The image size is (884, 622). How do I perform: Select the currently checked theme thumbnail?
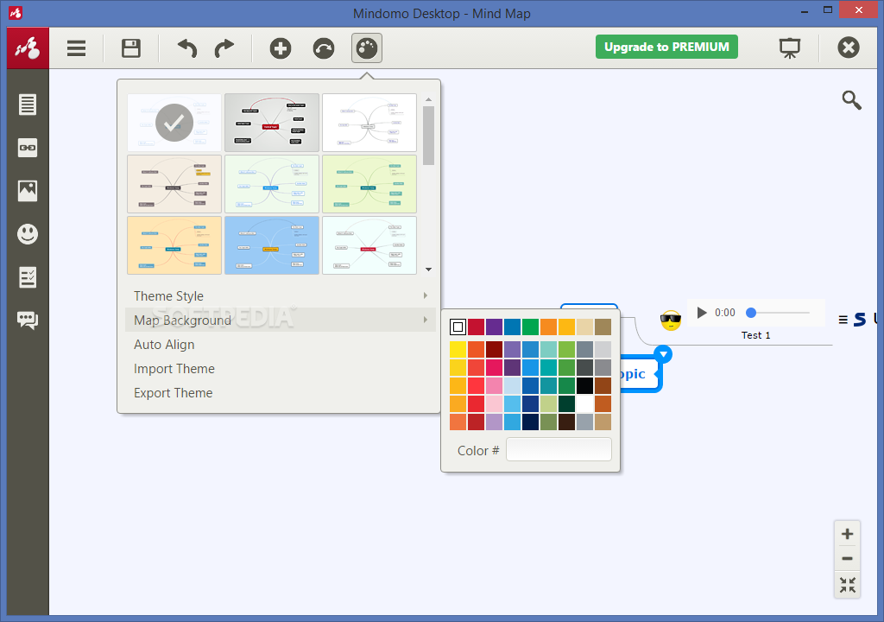coord(174,123)
